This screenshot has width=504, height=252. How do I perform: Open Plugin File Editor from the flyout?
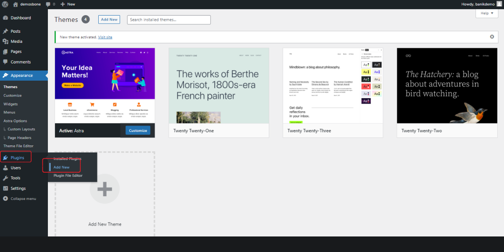[x=68, y=176]
